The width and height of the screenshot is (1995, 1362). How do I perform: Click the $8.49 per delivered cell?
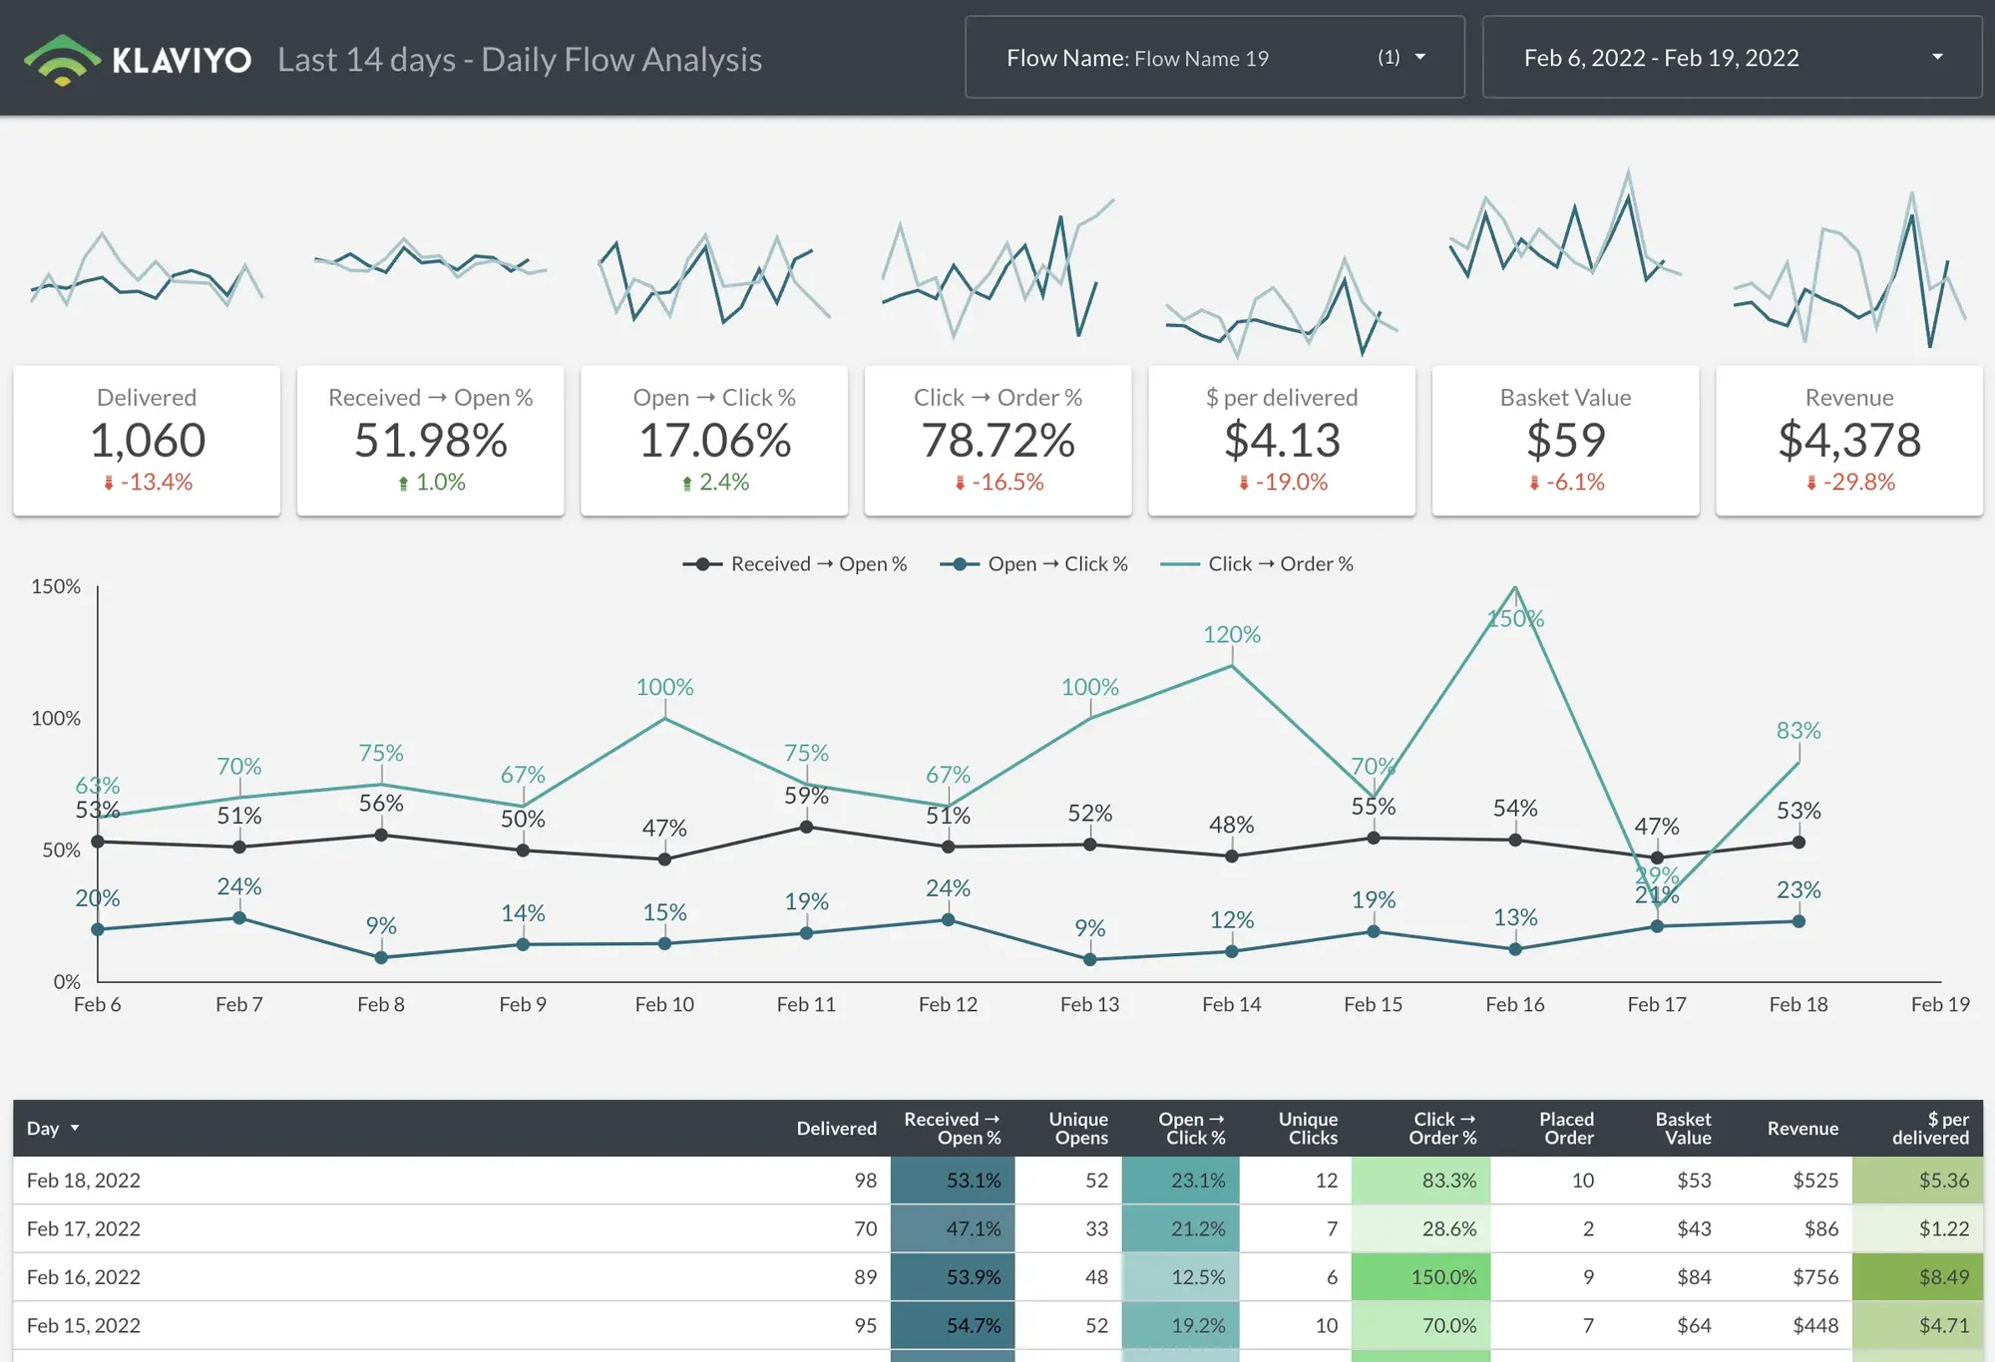click(1917, 1277)
